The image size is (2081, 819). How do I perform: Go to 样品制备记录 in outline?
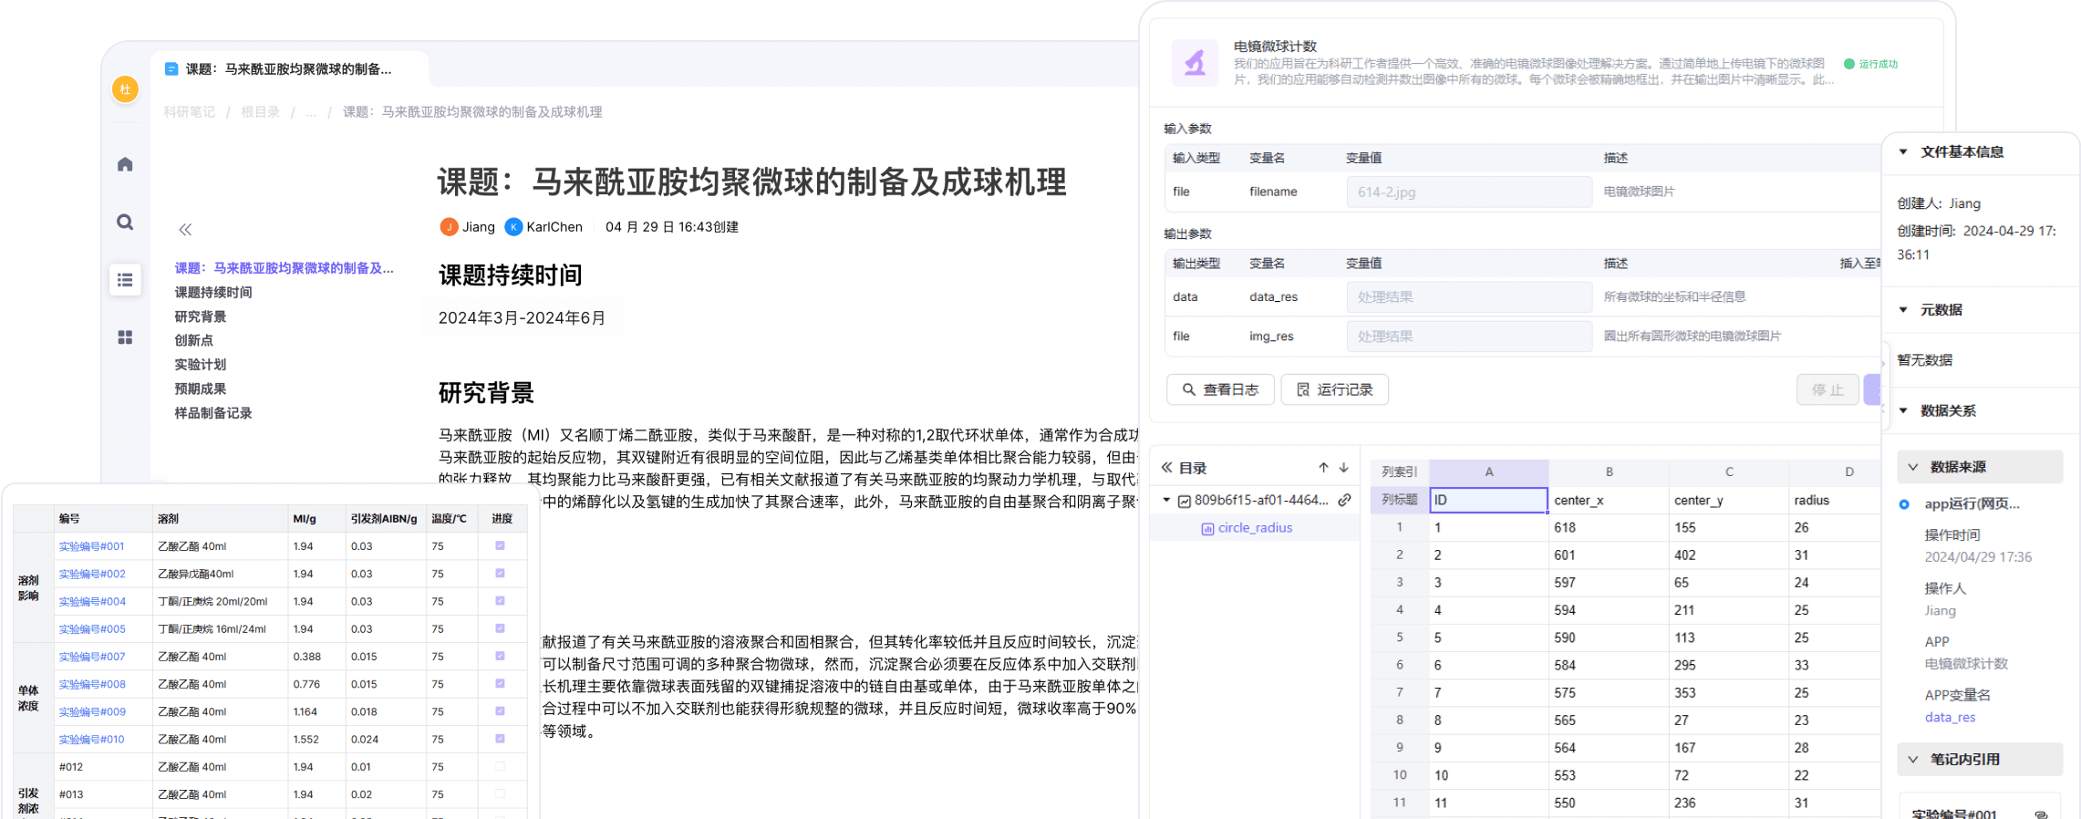coord(213,413)
